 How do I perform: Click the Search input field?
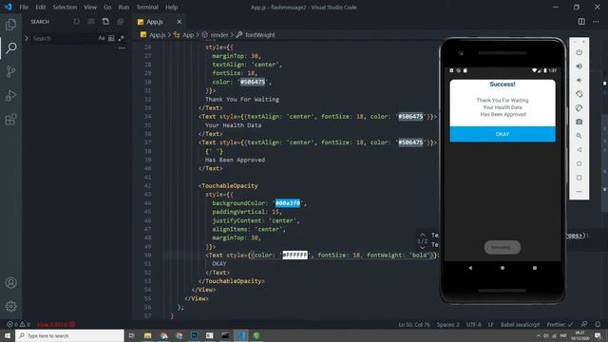coord(64,38)
